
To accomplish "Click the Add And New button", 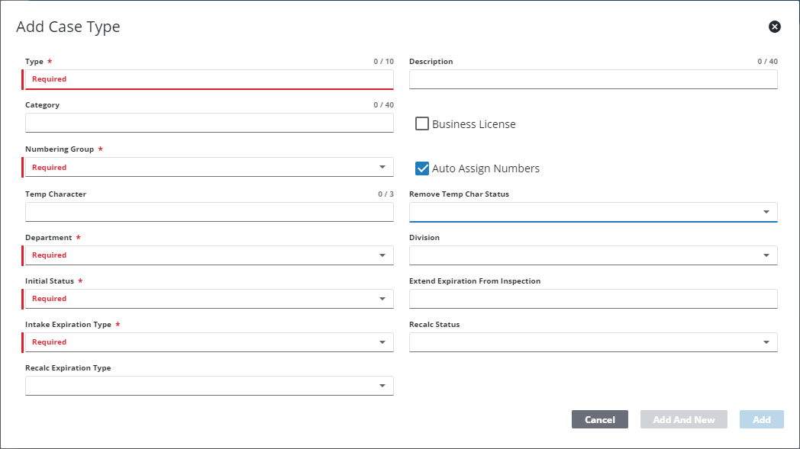I will point(684,419).
